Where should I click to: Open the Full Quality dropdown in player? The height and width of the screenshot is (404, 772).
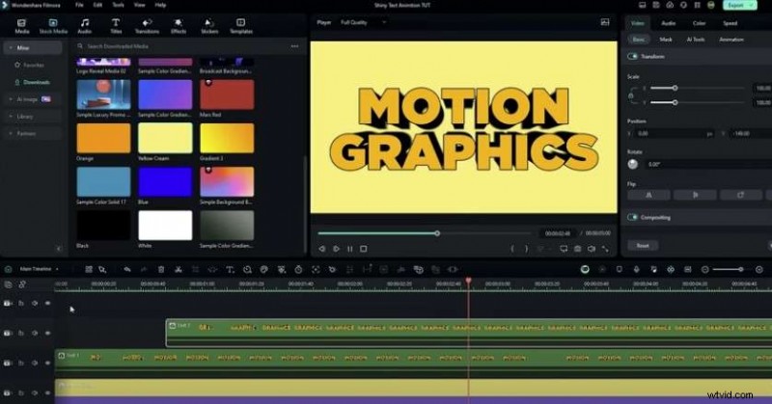364,22
